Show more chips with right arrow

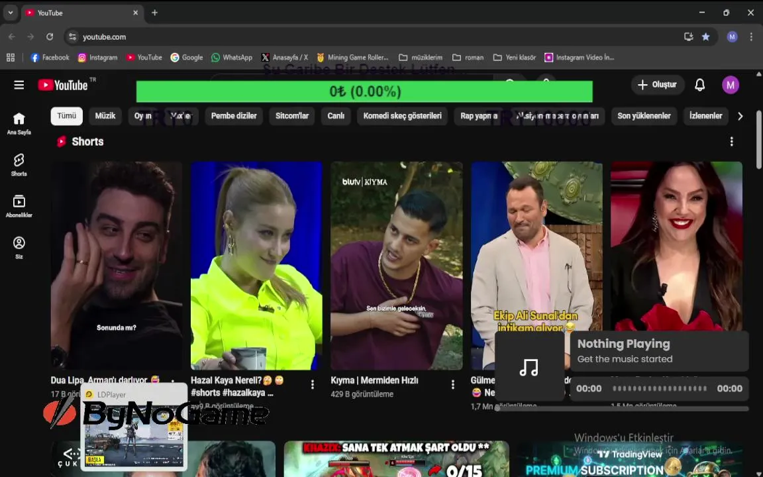pos(740,117)
